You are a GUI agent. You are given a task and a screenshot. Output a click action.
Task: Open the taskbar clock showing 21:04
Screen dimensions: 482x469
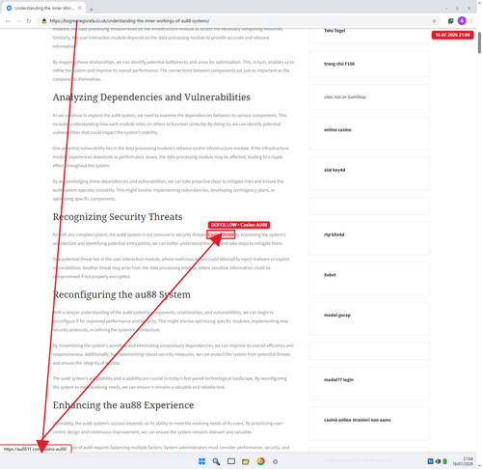(463, 461)
